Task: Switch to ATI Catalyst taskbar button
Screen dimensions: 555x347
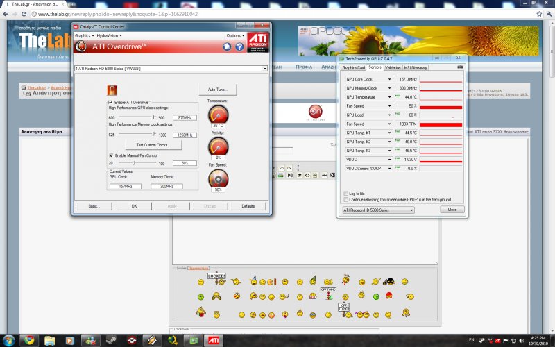Action: coord(214,341)
